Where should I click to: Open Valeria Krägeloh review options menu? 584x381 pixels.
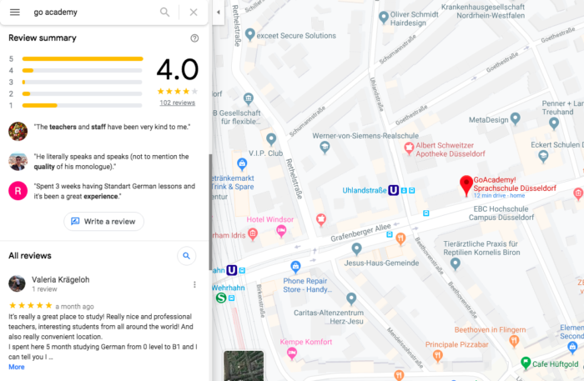[x=194, y=284]
